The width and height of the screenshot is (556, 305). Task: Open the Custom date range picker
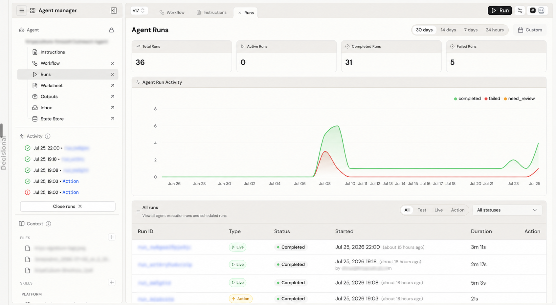coord(530,30)
